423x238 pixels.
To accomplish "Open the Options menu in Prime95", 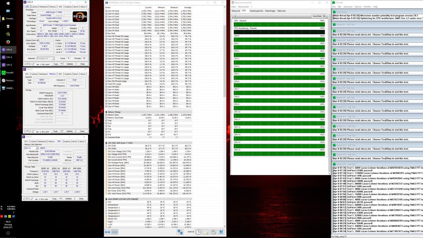I will click(x=358, y=7).
